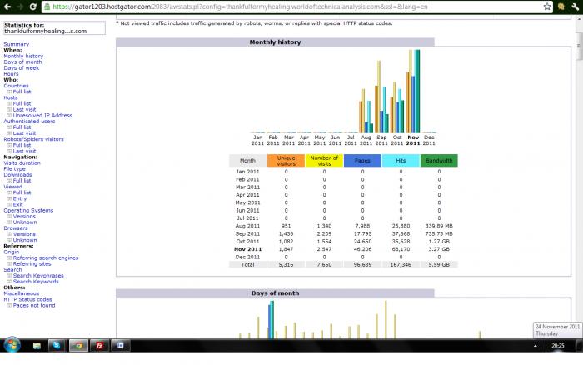Reload the page with the refresh icon
This screenshot has width=583, height=365.
pos(32,7)
